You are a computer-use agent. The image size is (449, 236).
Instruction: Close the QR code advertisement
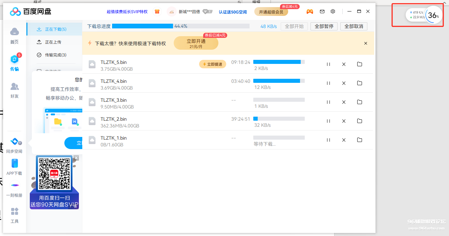[76, 158]
